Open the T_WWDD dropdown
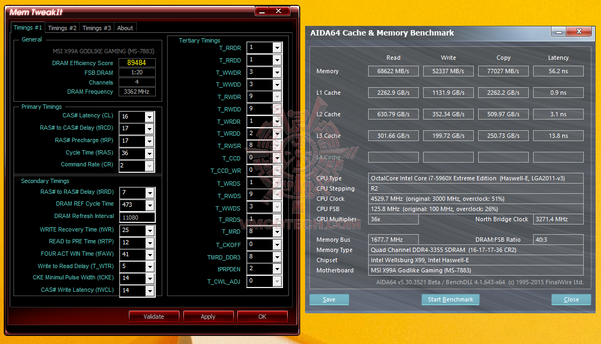601x344 pixels. coord(277,84)
